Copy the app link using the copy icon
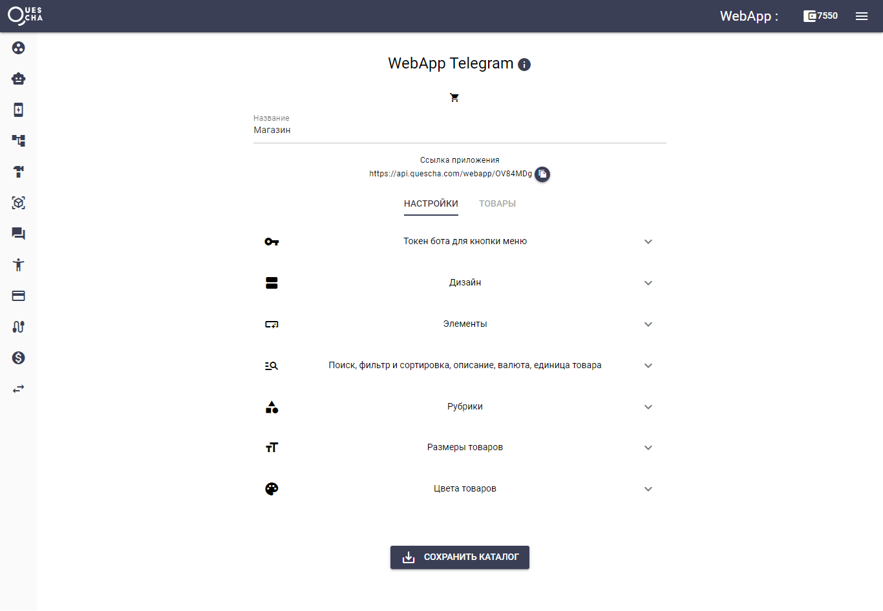This screenshot has height=611, width=883. point(542,174)
